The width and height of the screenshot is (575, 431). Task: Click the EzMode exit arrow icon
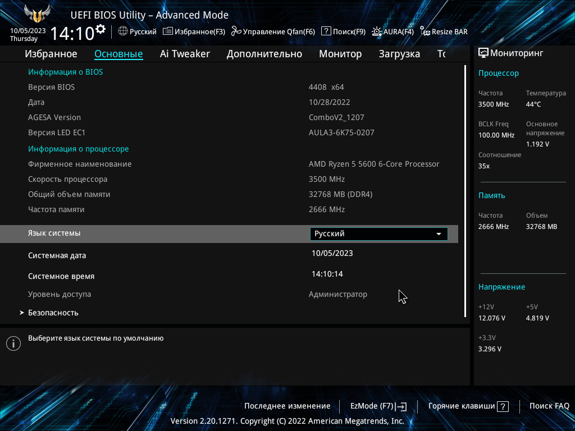[x=402, y=406]
